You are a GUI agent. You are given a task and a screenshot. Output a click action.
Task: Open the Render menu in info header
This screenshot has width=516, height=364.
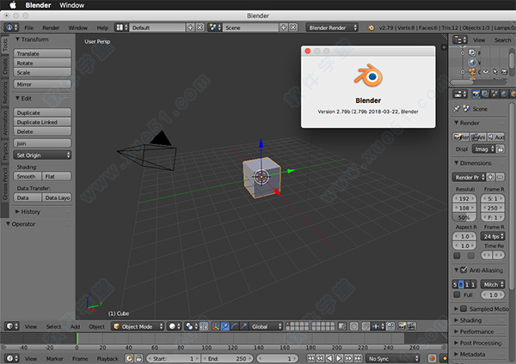pos(51,27)
